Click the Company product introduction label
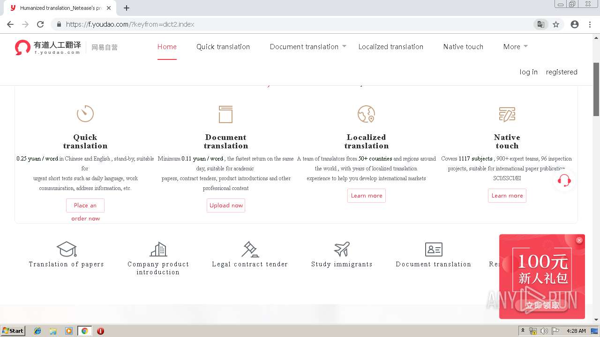 (158, 268)
